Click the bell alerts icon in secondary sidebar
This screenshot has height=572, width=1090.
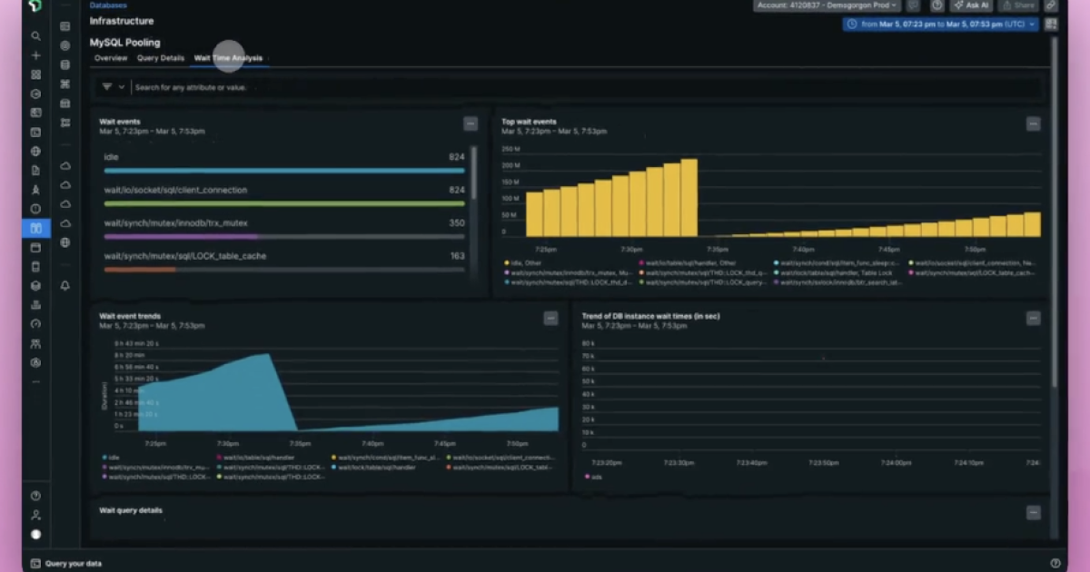(x=65, y=285)
